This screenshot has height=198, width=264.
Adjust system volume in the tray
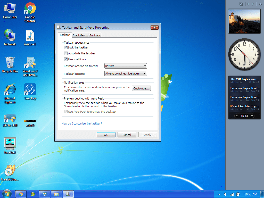226,194
